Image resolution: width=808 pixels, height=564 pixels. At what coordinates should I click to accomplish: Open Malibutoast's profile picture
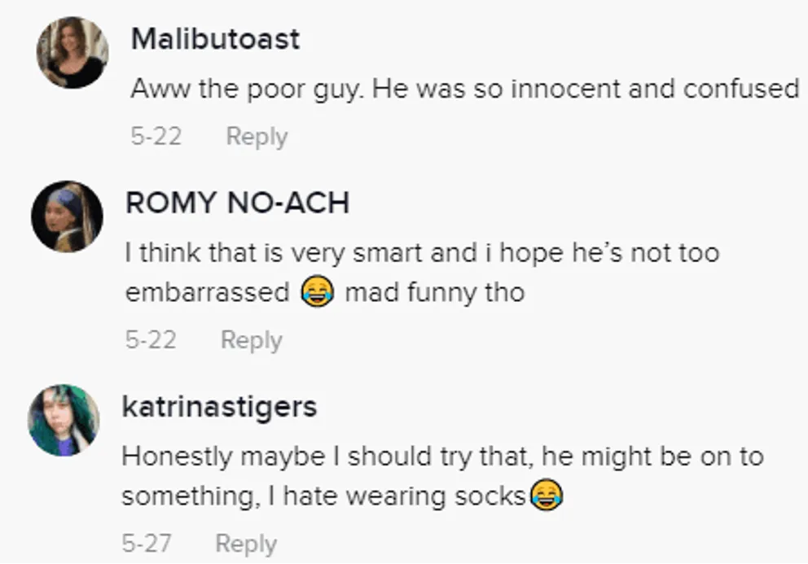click(72, 53)
